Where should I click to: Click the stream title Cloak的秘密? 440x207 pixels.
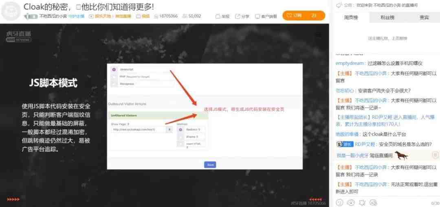point(88,6)
